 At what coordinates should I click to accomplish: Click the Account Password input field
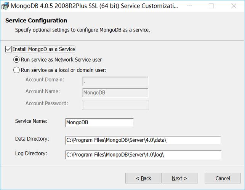click(115, 105)
